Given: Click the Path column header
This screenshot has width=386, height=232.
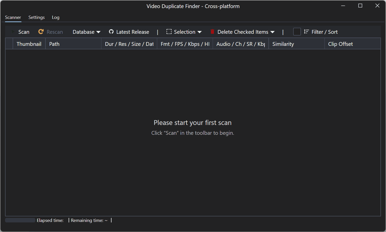Looking at the screenshot, I should point(54,44).
